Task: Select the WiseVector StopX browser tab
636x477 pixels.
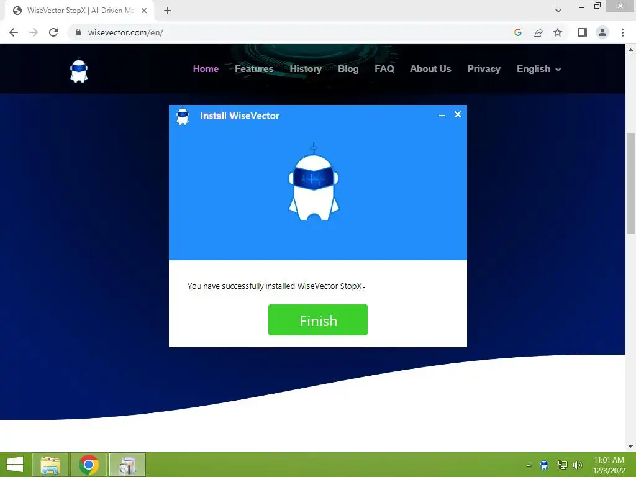Action: (79, 11)
